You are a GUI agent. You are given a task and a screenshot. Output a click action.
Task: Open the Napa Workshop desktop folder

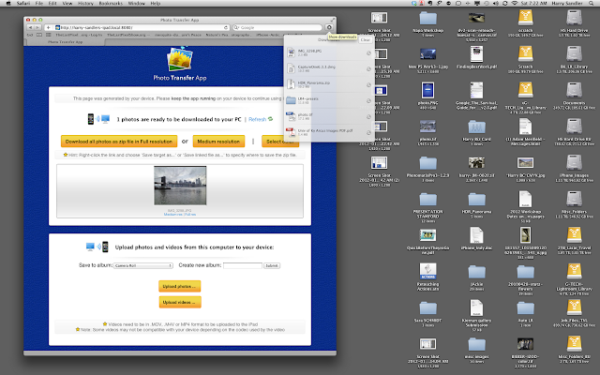(x=427, y=19)
